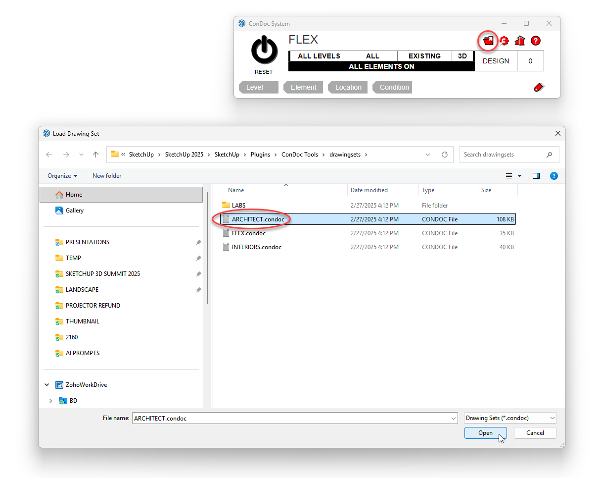Viewport: 601px width, 478px height.
Task: Click the Plugins breadcrumb segment
Action: point(260,155)
